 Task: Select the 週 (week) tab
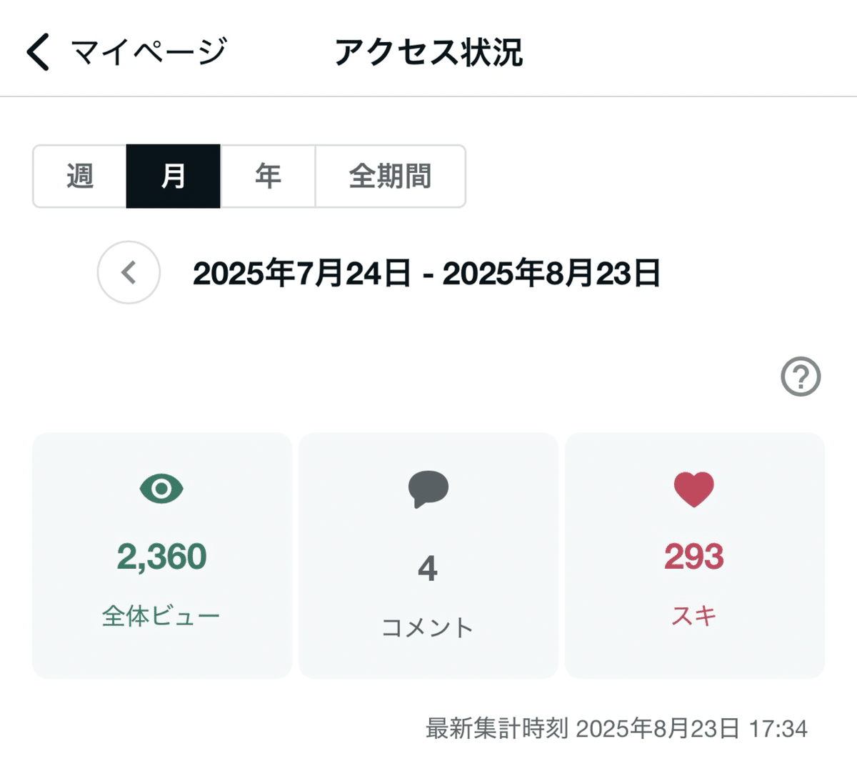coord(80,176)
